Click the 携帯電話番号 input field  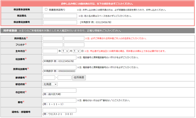coord(59,67)
